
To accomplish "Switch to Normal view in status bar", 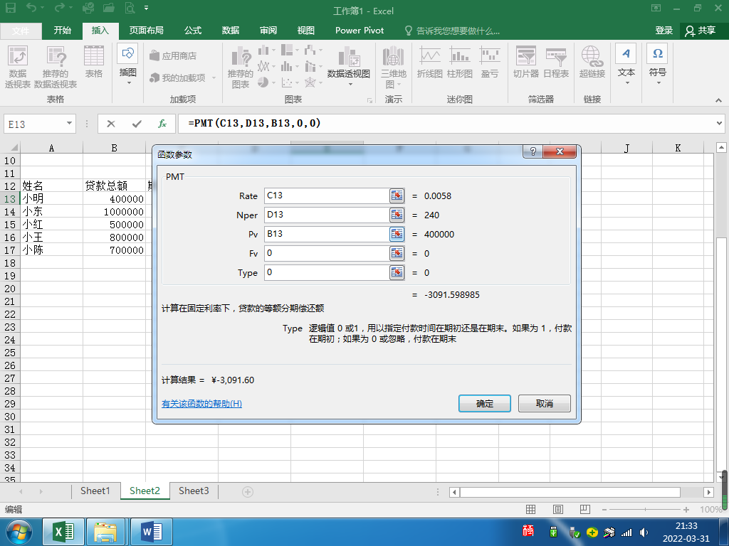I will 530,509.
